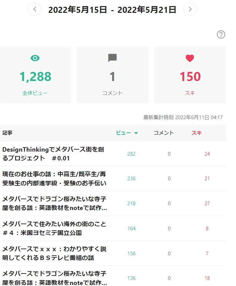The height and width of the screenshot is (286, 236).
Task: Open the help question mark icon
Action: click(221, 34)
